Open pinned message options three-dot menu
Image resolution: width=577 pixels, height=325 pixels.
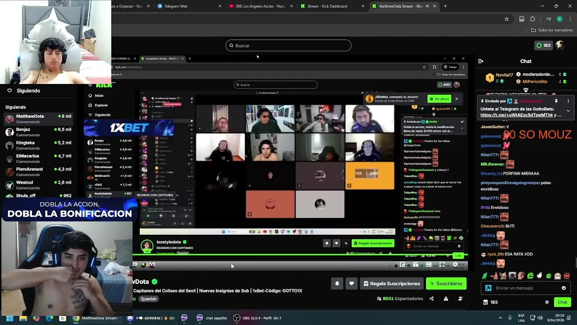tap(568, 101)
